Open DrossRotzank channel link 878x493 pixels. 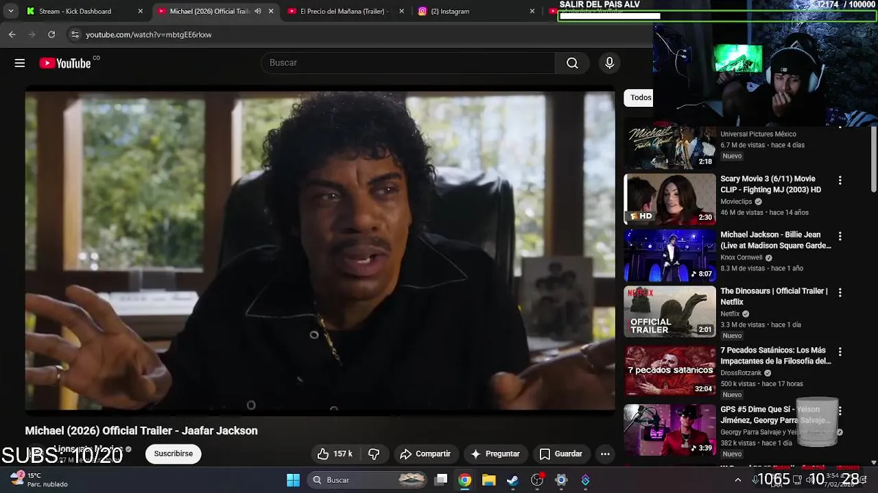click(x=741, y=373)
